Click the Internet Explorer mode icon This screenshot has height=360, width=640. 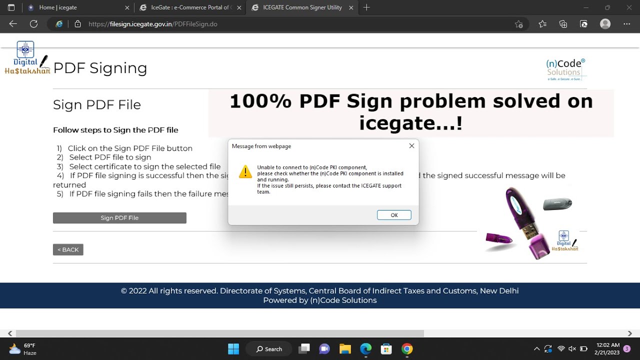59,24
